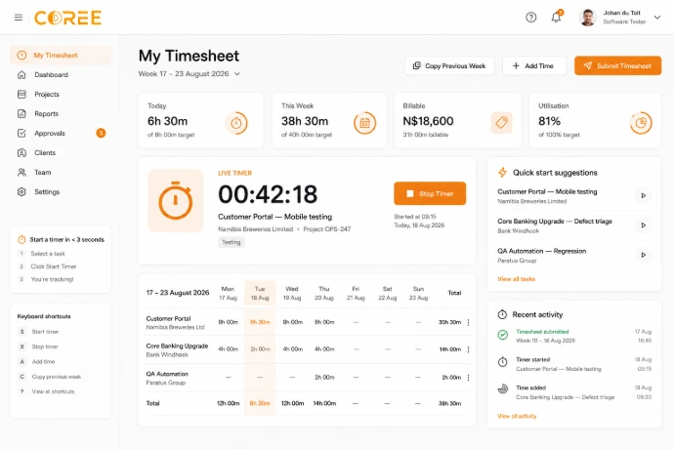Click the Settings gear icon
This screenshot has height=449, width=674.
[21, 191]
